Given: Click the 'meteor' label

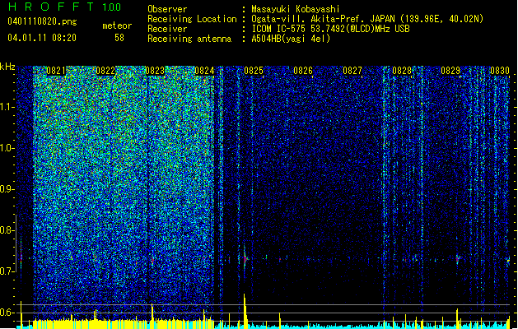Looking at the screenshot, I should [117, 25].
